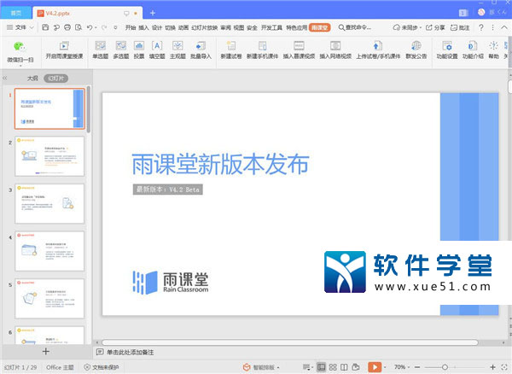The image size is (512, 374).
Task: Collapse the ribbon with the chevron
Action: [504, 28]
